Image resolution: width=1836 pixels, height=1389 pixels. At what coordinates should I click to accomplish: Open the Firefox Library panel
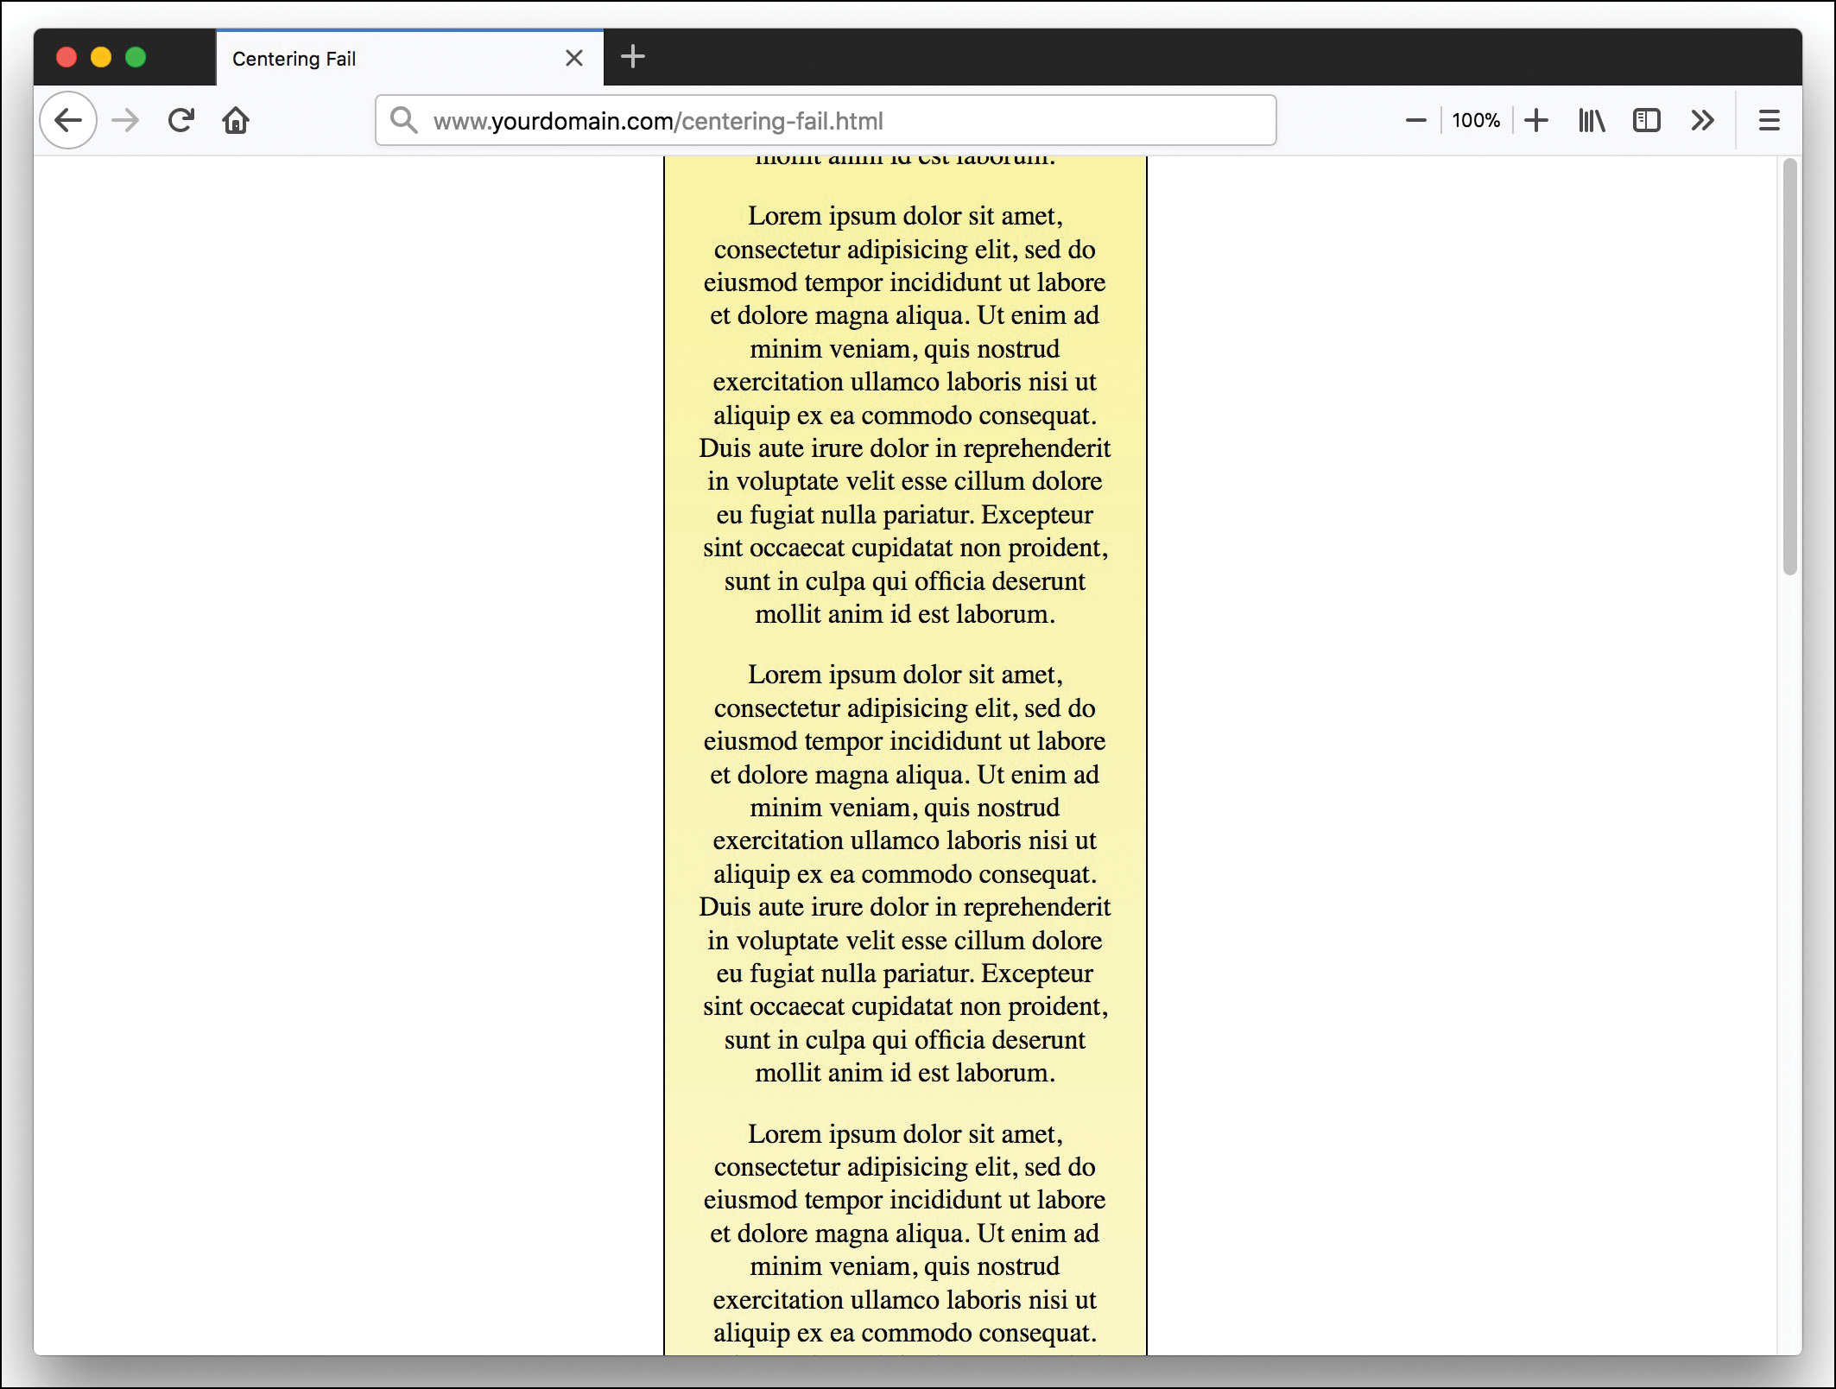[x=1591, y=120]
